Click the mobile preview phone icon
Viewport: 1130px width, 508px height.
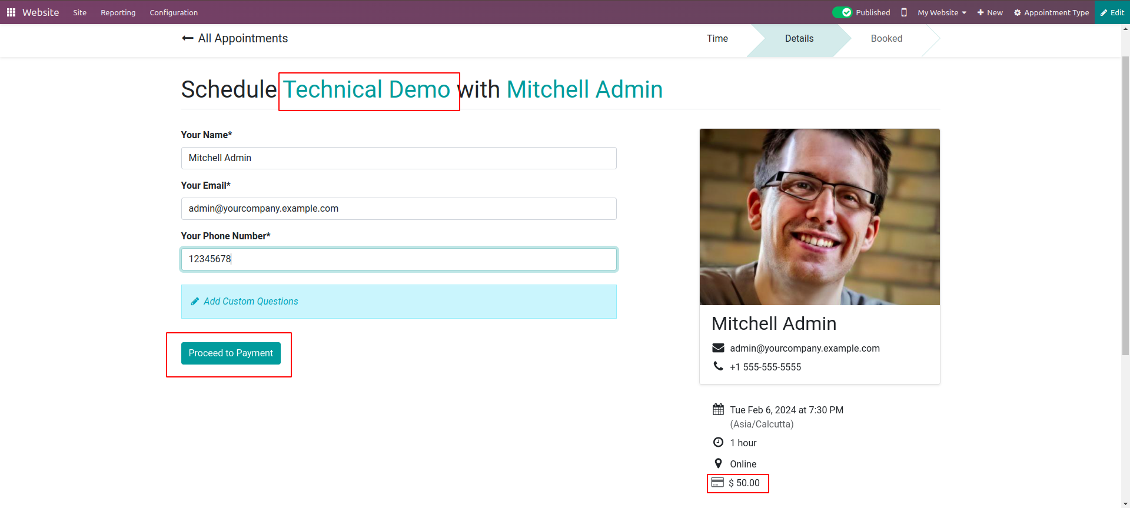[x=904, y=12]
